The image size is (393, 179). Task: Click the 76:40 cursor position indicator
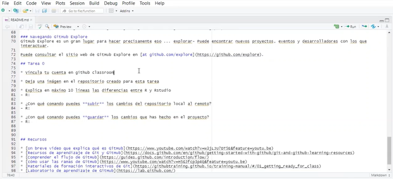[10, 175]
